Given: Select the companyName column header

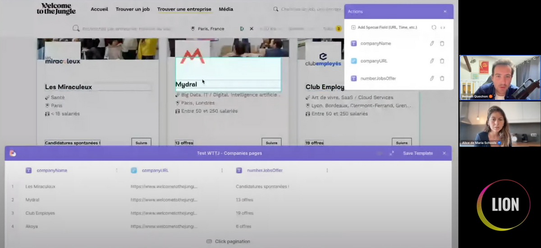Looking at the screenshot, I should [52, 171].
